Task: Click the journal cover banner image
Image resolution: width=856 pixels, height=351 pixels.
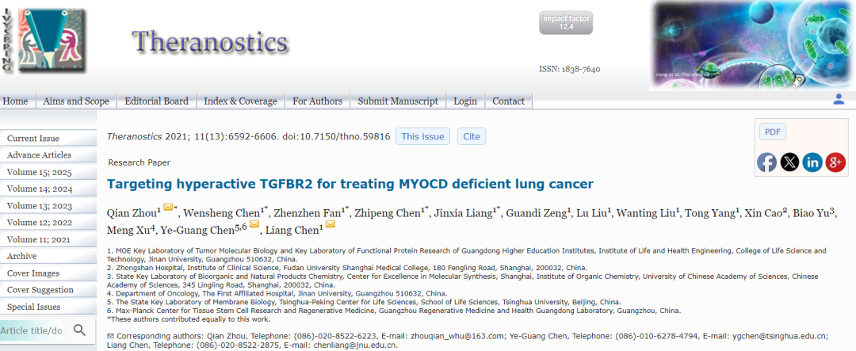Action: (752, 45)
